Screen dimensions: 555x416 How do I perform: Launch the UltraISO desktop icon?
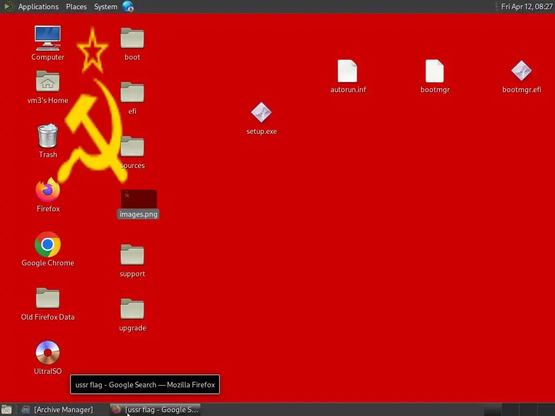pos(48,352)
